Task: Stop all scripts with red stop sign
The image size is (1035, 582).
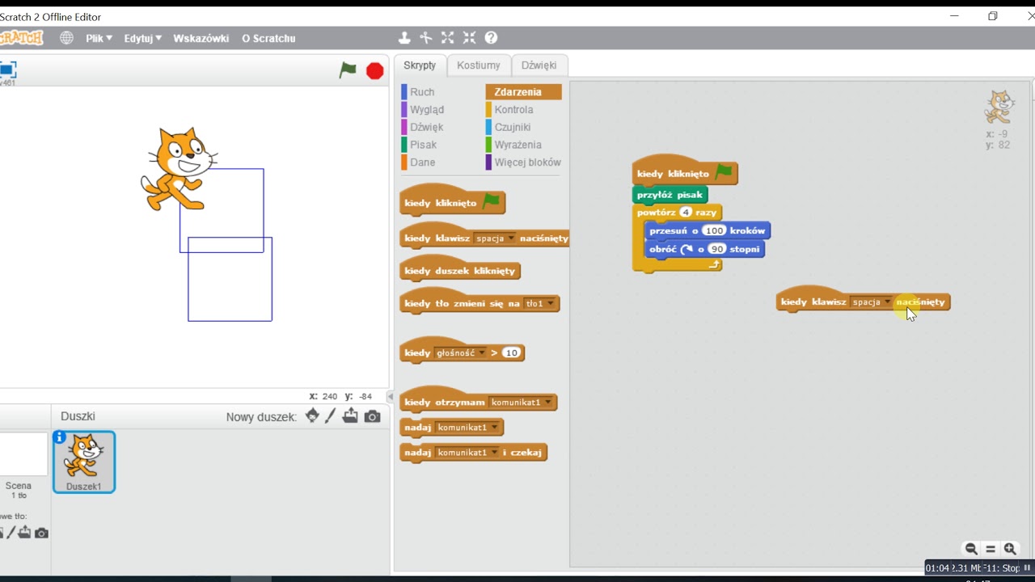Action: click(374, 71)
